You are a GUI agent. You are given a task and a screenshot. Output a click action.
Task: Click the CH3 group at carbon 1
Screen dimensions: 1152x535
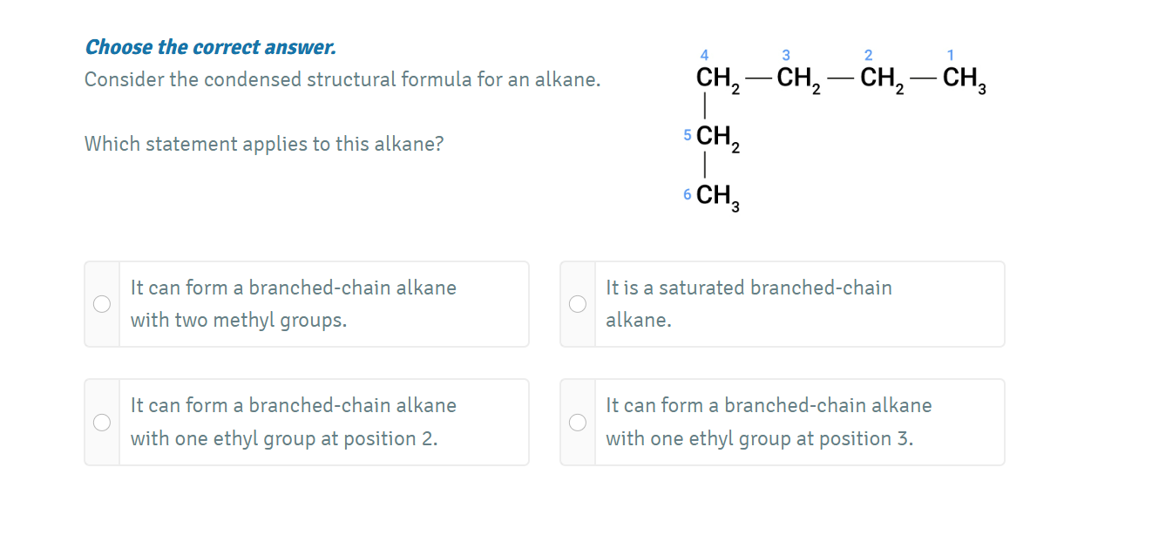963,80
